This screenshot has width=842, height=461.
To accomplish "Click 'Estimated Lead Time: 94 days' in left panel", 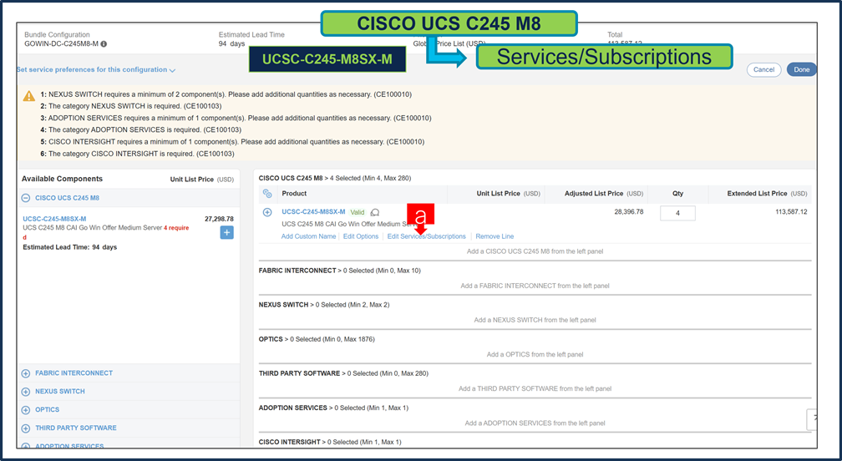I will click(x=70, y=247).
